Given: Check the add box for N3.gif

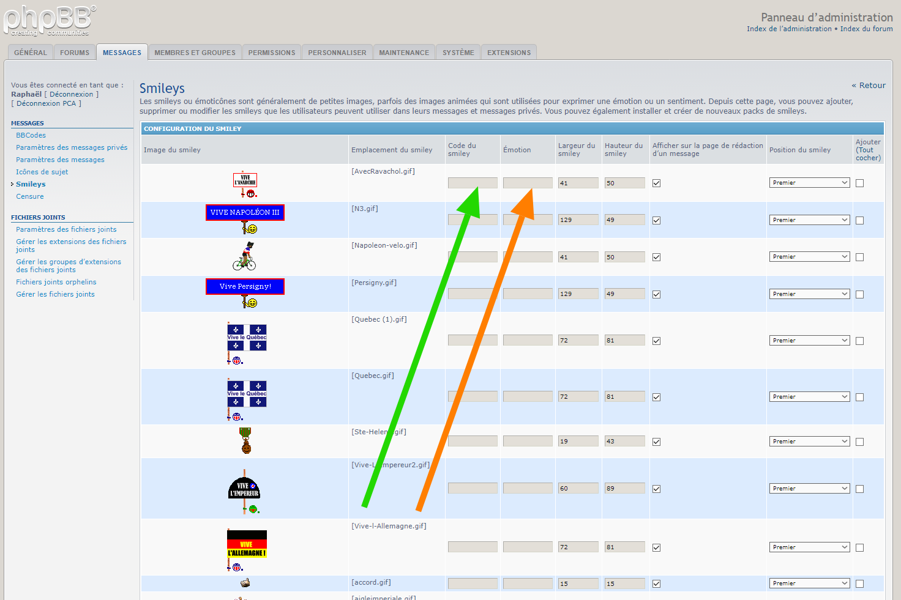Looking at the screenshot, I should click(859, 220).
